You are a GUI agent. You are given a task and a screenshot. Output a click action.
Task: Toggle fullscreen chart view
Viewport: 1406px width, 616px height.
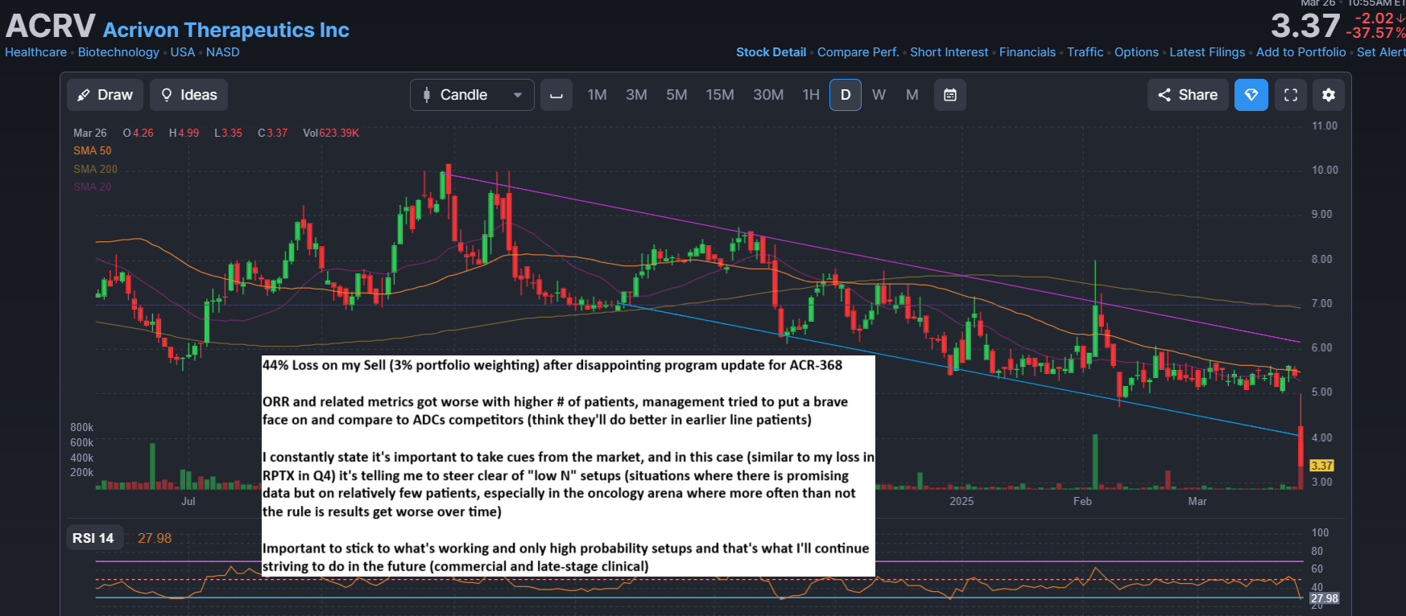1291,95
